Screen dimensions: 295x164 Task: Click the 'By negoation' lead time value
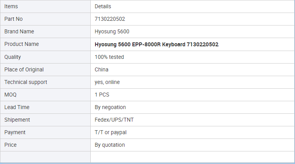coord(110,107)
